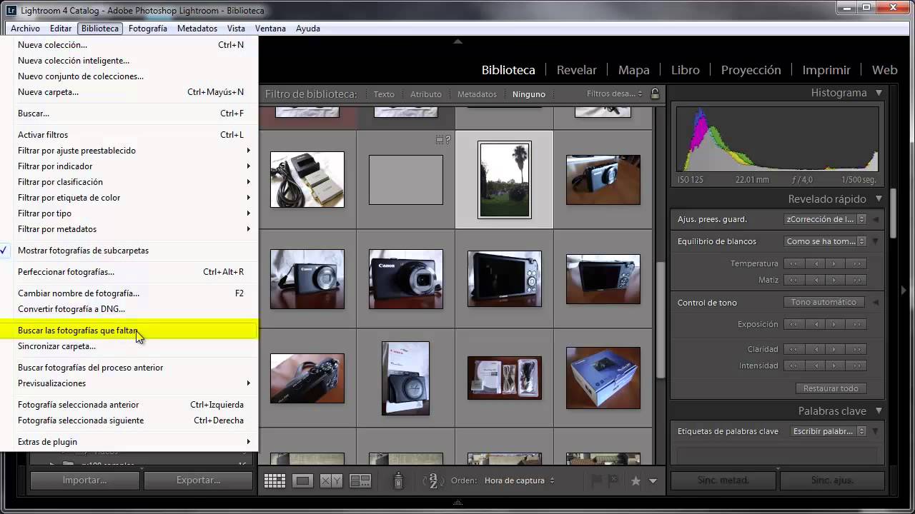
Task: Uncheck Mostrar fotografías de subcarpetas
Action: (129, 251)
